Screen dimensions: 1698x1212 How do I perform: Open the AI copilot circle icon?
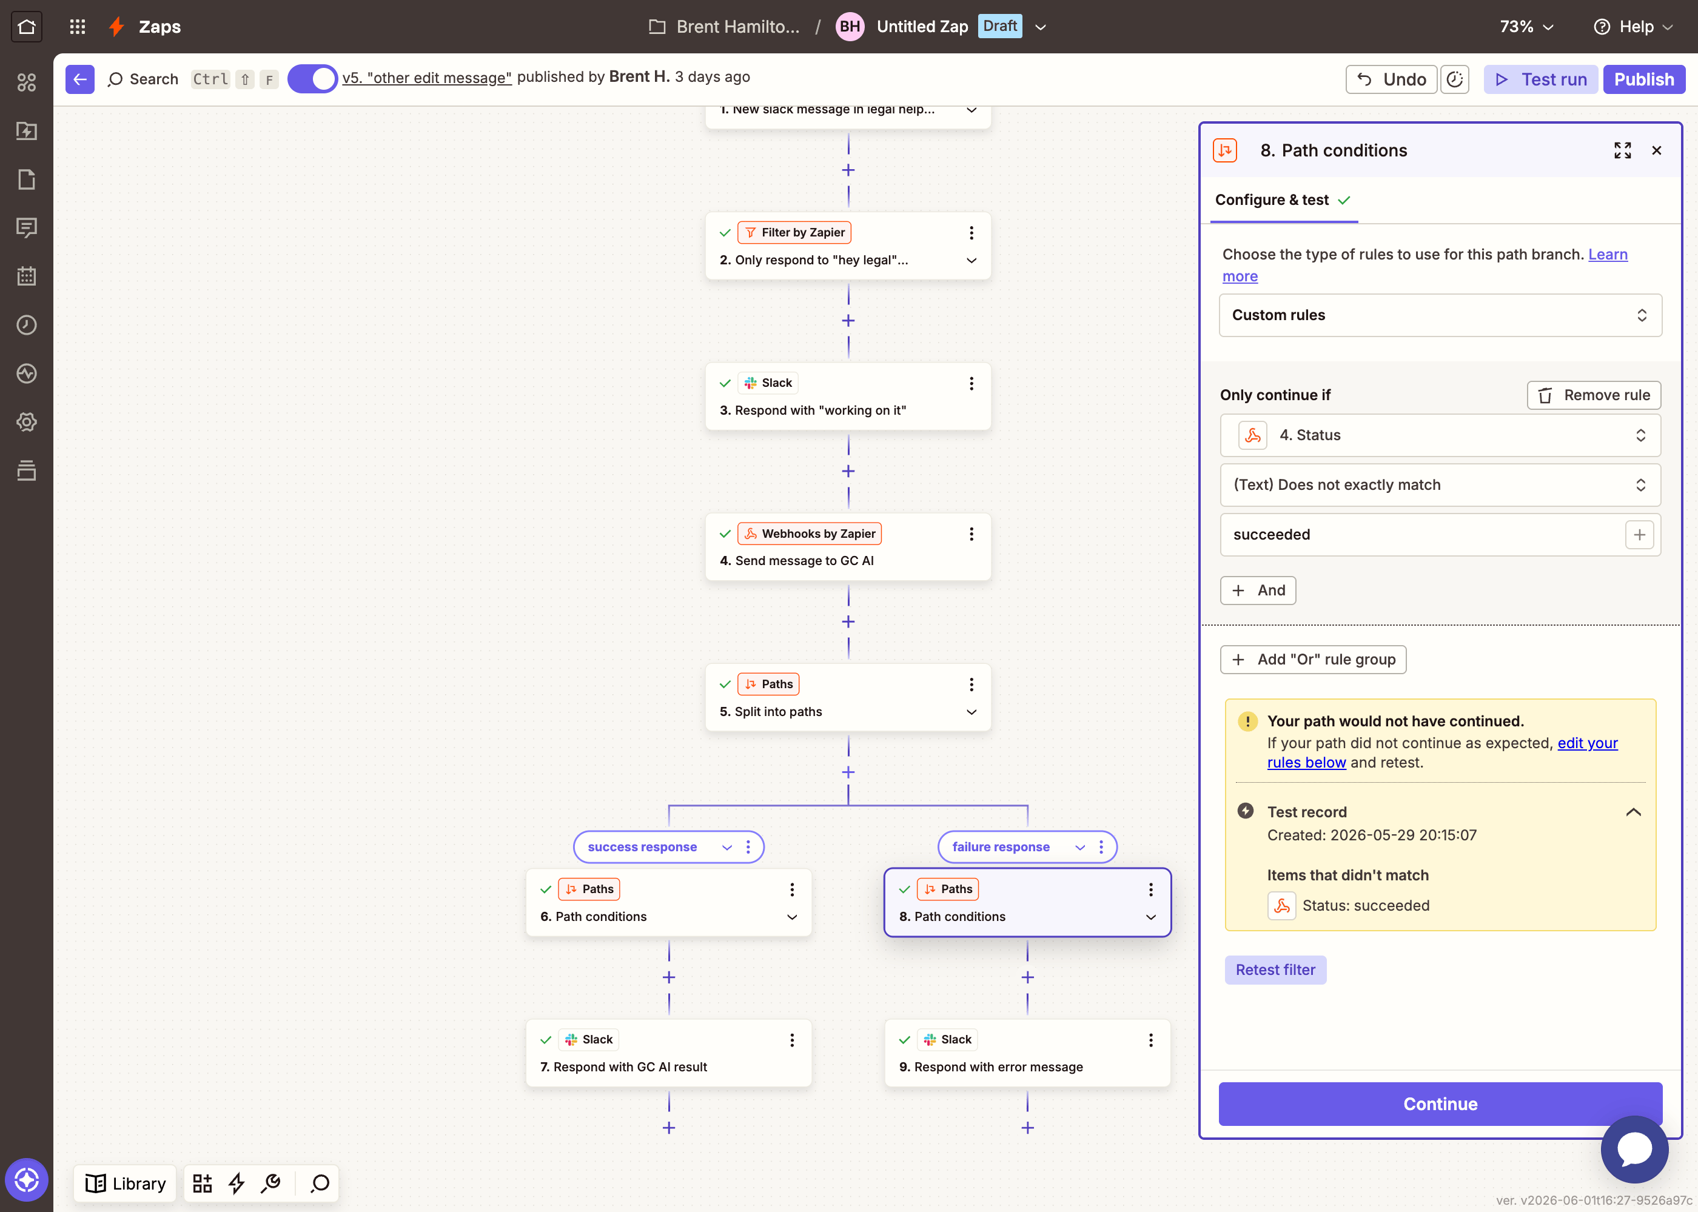point(27,1180)
